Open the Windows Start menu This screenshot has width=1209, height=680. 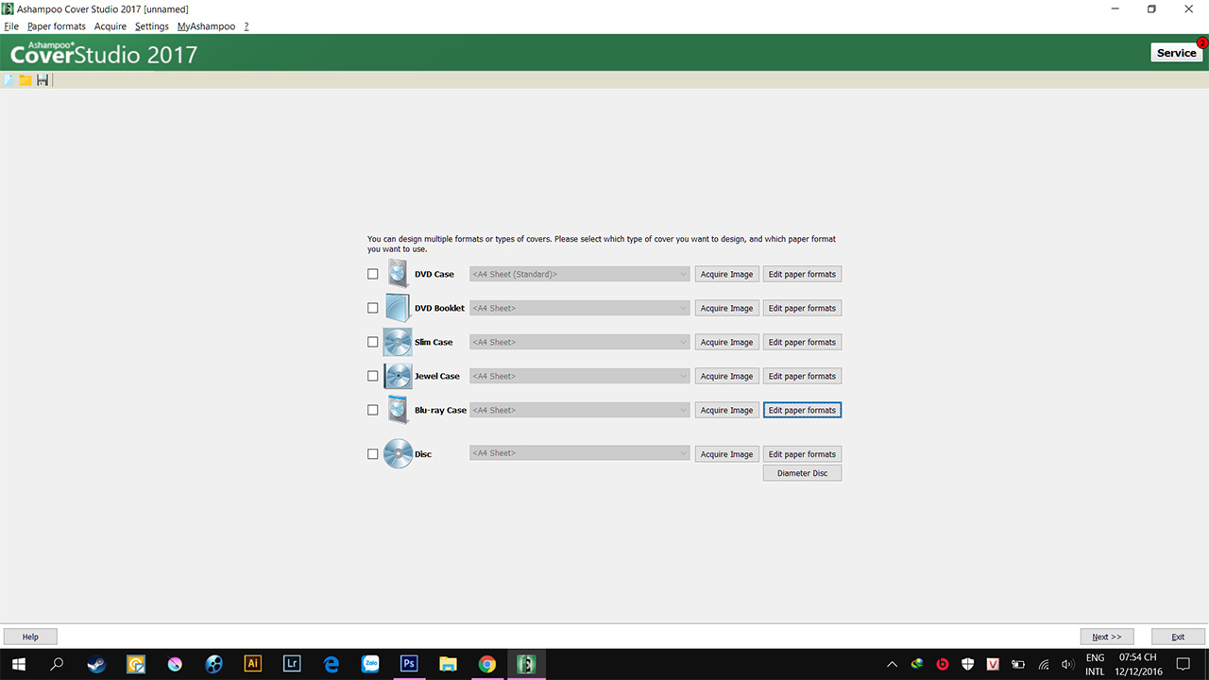point(19,664)
